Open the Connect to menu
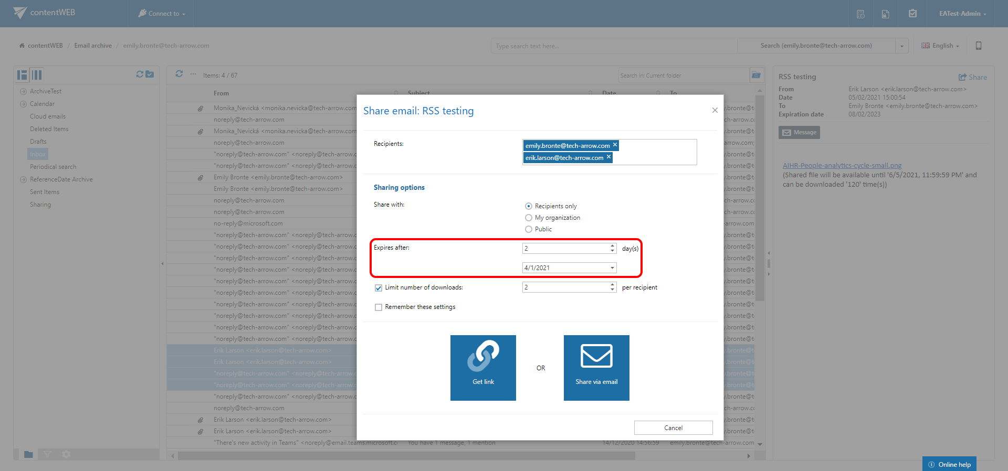Screen dimensions: 1008x471 [162, 14]
